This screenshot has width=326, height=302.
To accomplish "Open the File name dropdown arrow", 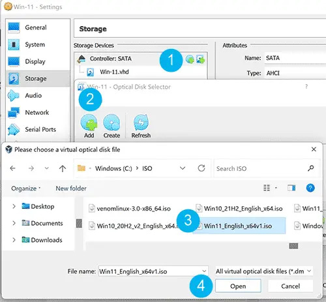I will pos(204,271).
